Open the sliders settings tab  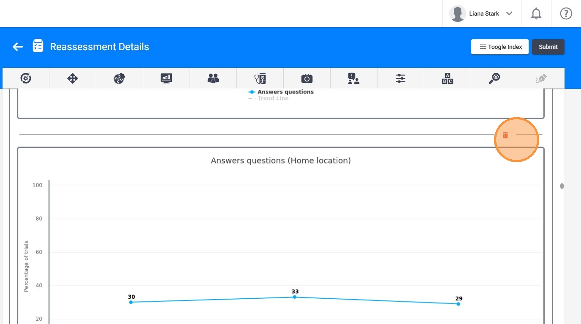coord(401,78)
